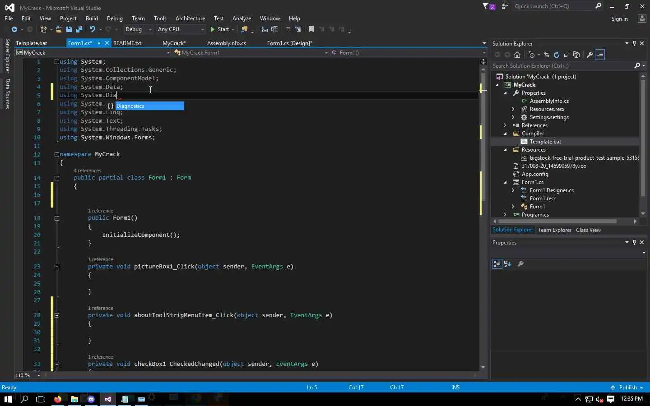Undo the last edit with Undo icon
Viewport: 650px width, 406px height.
coord(93,29)
